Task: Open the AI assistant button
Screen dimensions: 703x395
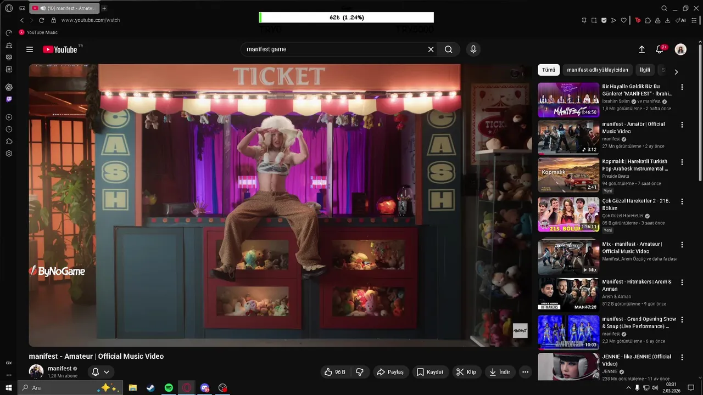Action: tap(680, 20)
